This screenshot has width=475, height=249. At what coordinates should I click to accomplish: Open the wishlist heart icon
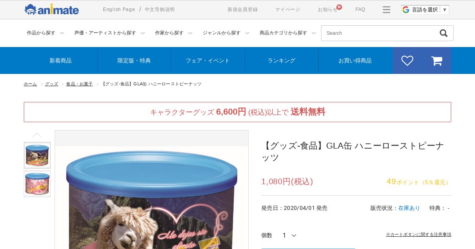[x=407, y=60]
